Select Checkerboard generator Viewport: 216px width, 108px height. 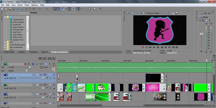(18, 19)
